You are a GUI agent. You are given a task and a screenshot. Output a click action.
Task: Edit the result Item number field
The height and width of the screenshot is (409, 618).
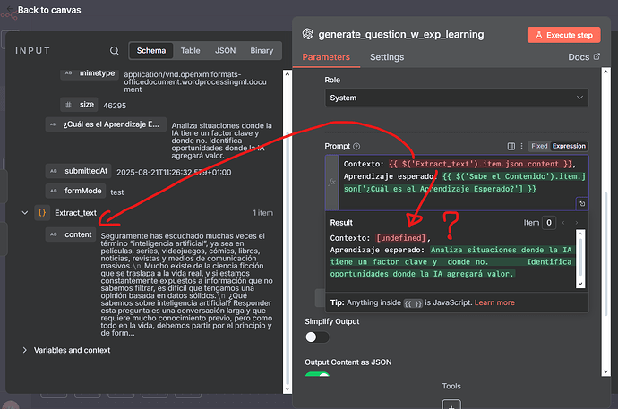pyautogui.click(x=549, y=223)
